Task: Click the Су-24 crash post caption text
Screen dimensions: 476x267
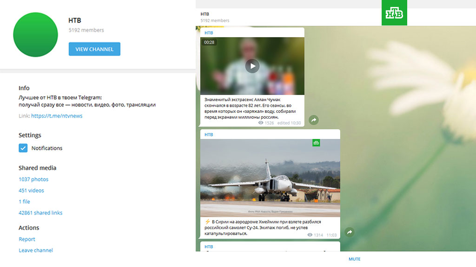Action: click(263, 228)
